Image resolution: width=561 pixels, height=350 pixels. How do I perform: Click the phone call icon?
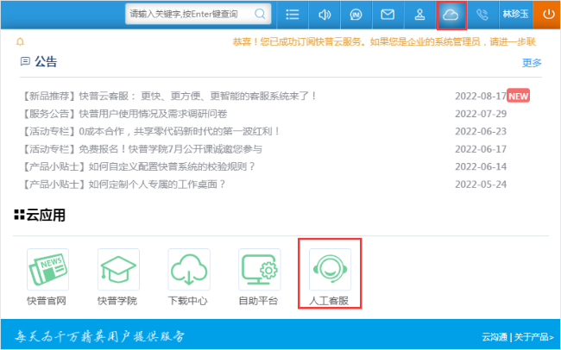[x=482, y=15]
